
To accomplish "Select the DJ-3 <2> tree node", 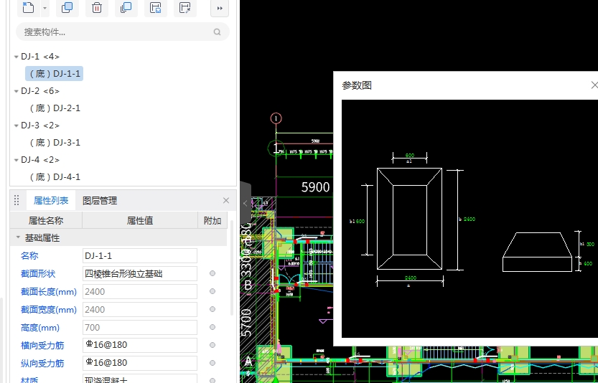I will point(40,125).
